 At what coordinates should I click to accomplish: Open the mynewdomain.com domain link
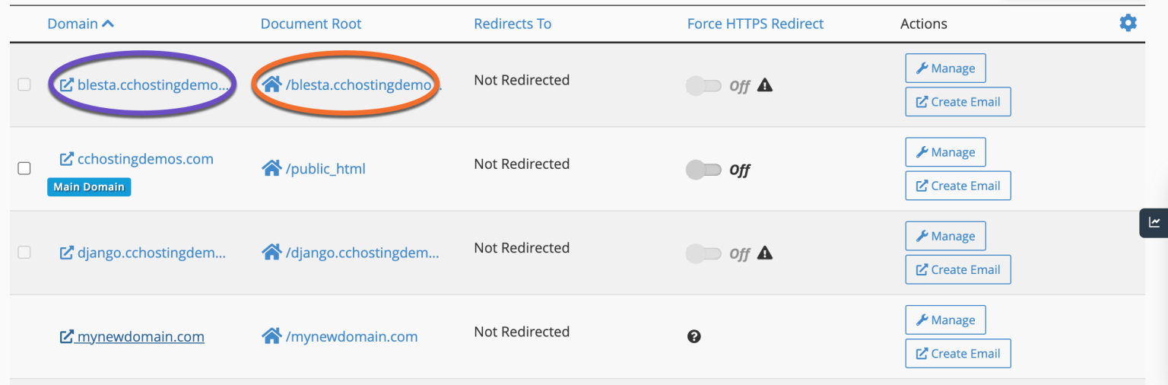pos(140,336)
